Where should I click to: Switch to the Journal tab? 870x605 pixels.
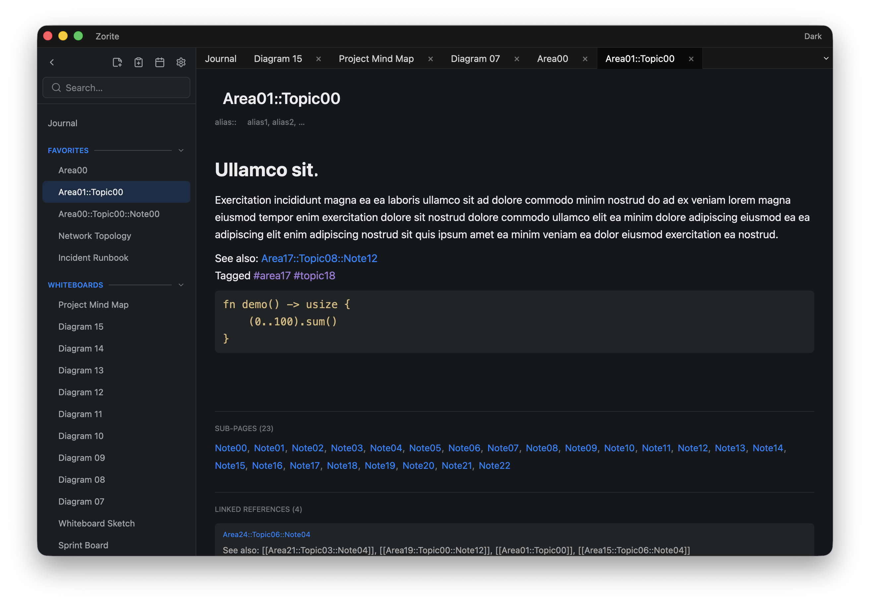(x=220, y=59)
